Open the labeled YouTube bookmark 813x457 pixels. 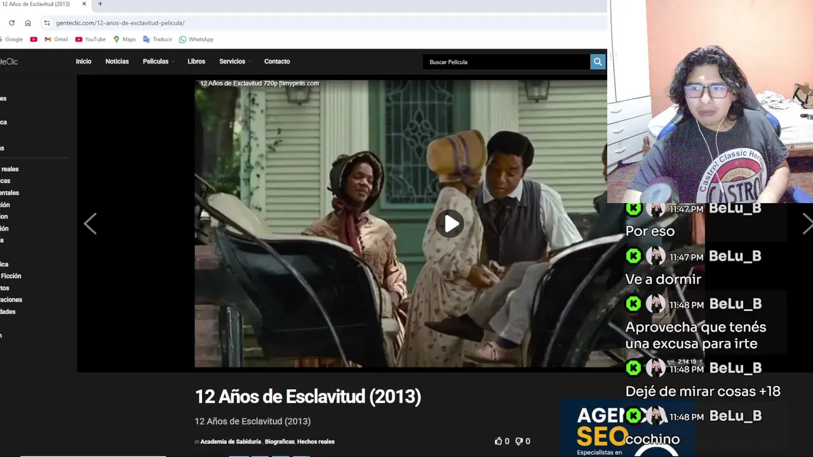tap(90, 39)
